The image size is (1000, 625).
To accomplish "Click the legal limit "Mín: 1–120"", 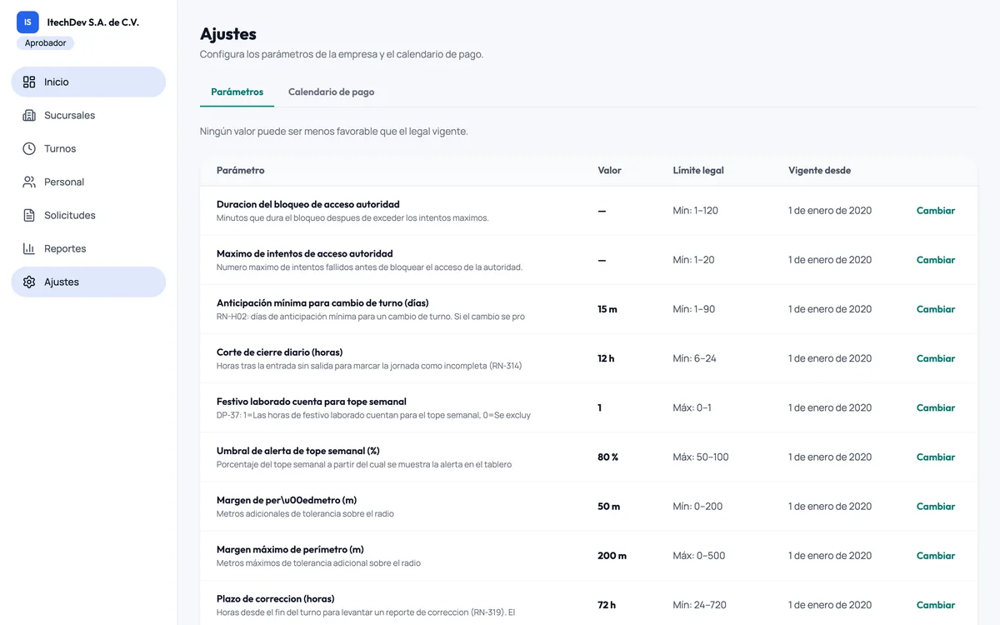I will click(695, 211).
